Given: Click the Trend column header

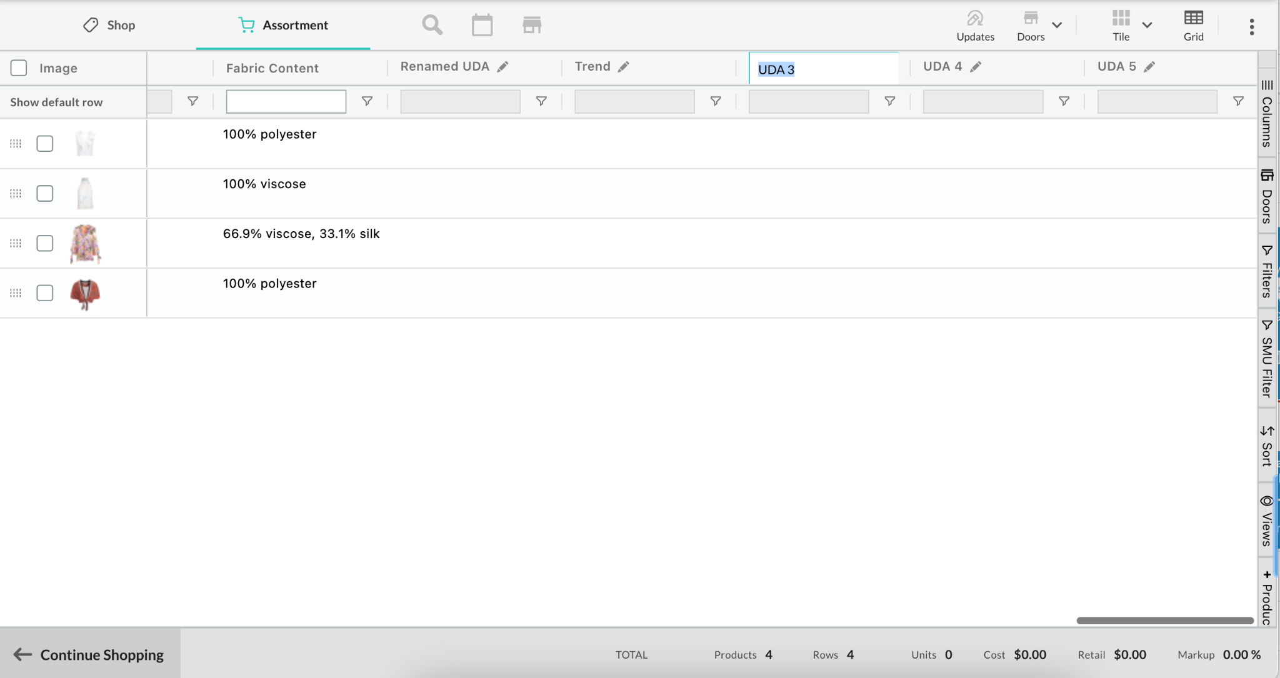Looking at the screenshot, I should click(592, 66).
